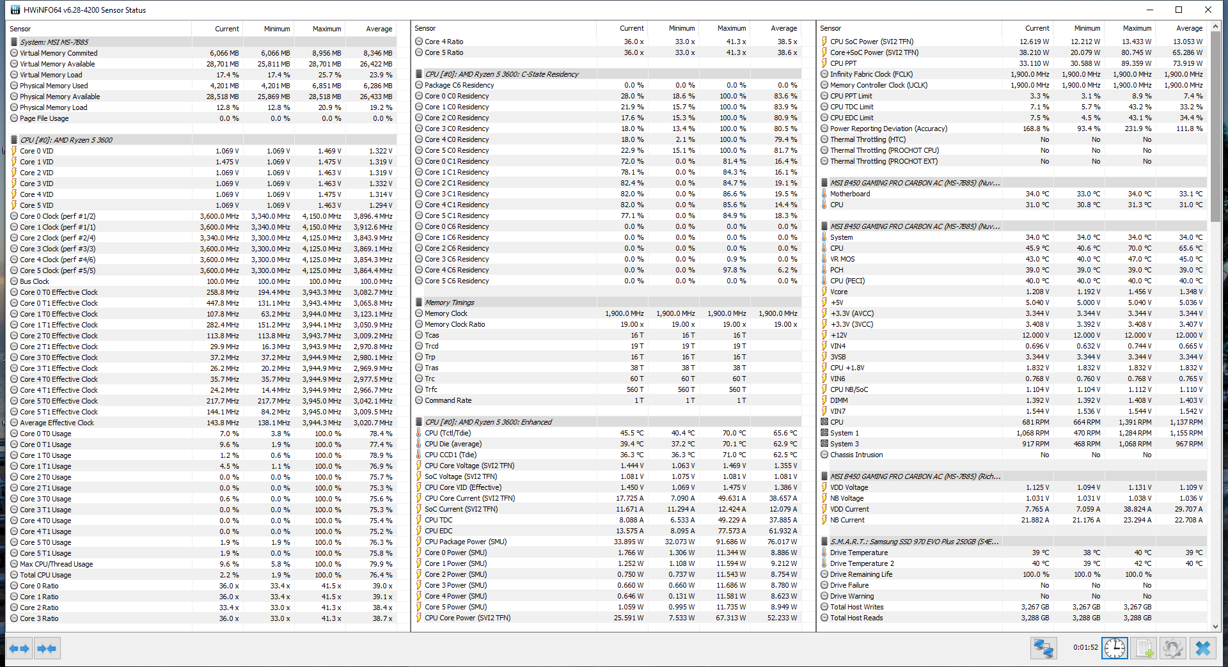Click the Sensor column header above Virtual Memory Commited
This screenshot has width=1228, height=667.
[x=99, y=29]
